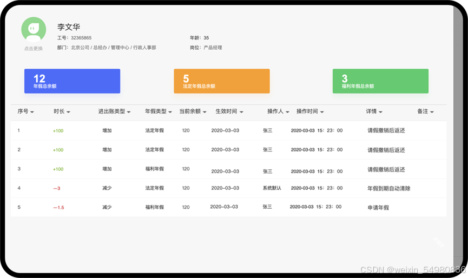Screen dimensions: 468x278
Task: Open the 法定年假总余额 orange card
Action: coord(222,81)
